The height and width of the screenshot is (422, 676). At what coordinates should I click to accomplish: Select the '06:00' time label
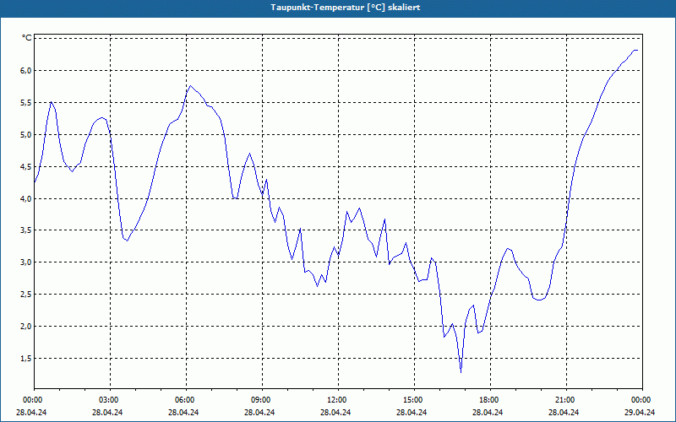(x=184, y=400)
